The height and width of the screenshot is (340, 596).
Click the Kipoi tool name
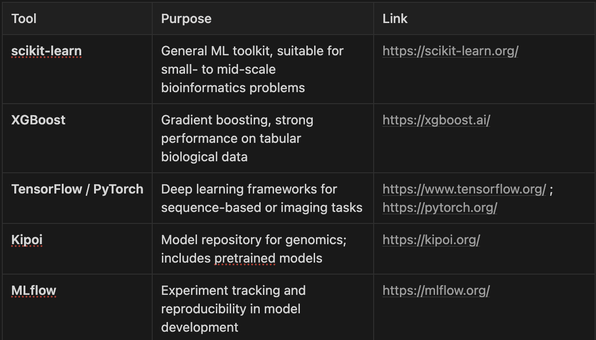[27, 240]
